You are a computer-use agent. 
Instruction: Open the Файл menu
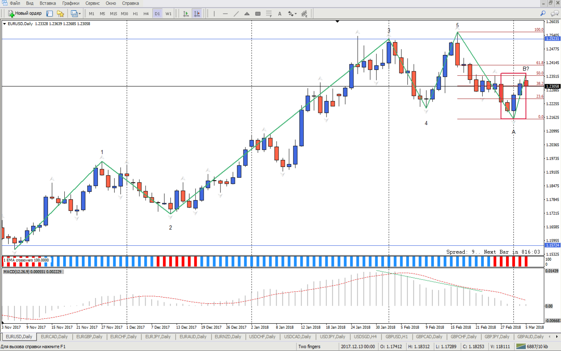tap(15, 3)
